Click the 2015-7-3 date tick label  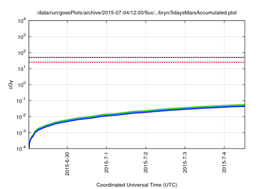coord(185,162)
